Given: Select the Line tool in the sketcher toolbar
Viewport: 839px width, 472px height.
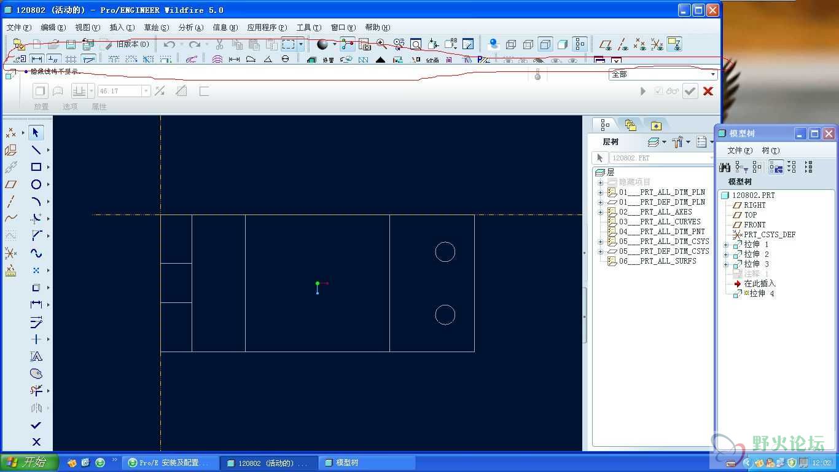Looking at the screenshot, I should [x=36, y=150].
